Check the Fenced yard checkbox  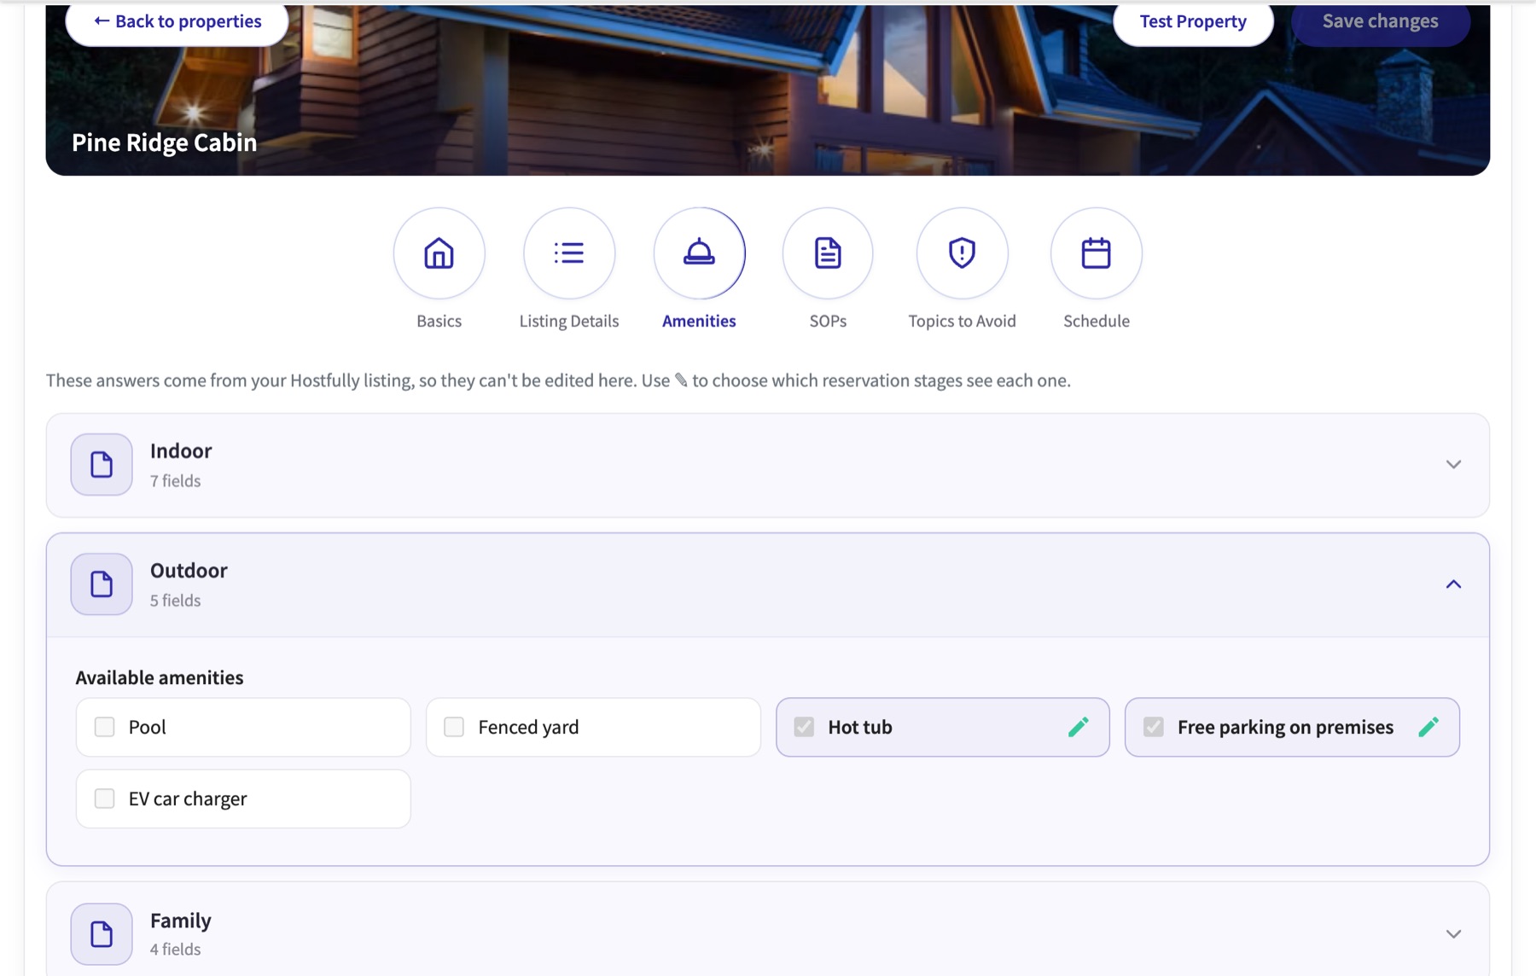coord(454,727)
